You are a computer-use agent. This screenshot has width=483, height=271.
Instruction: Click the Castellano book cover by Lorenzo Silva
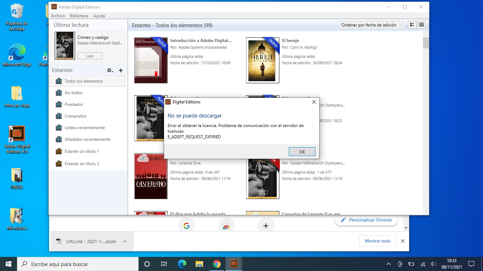pos(151,176)
